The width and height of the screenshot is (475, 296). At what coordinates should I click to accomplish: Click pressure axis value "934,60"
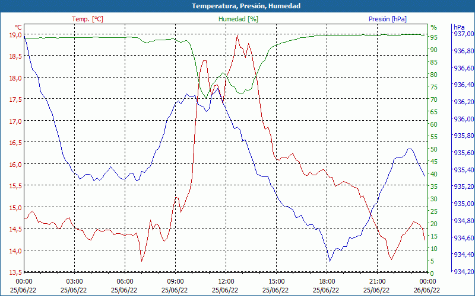pos(464,238)
